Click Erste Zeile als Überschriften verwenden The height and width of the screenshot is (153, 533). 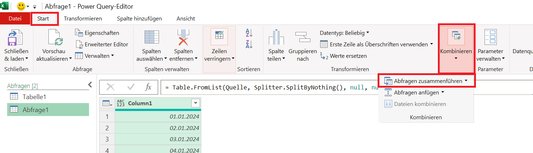point(374,44)
